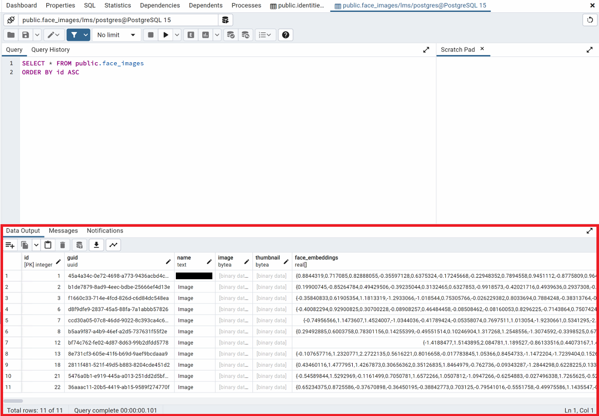Expand the Copy options dropdown arrow

click(37, 245)
